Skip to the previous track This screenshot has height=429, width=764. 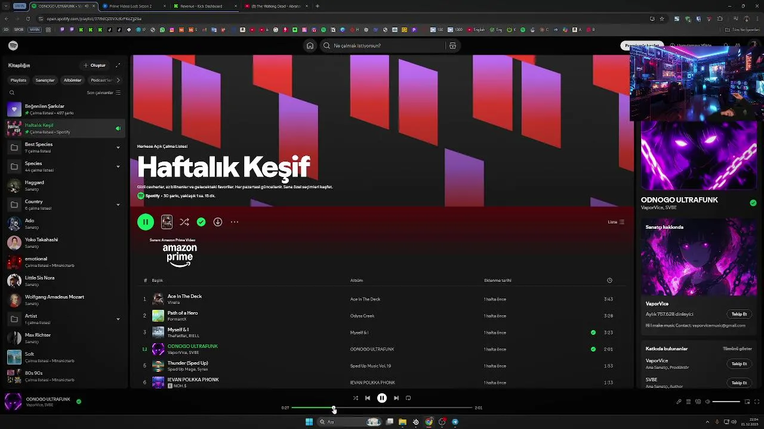pyautogui.click(x=368, y=398)
